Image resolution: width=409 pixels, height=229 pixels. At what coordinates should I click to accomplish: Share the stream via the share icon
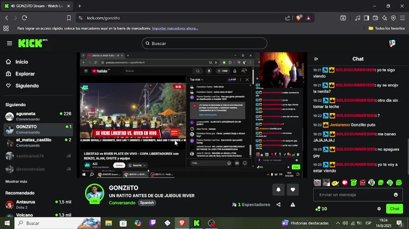(x=278, y=205)
